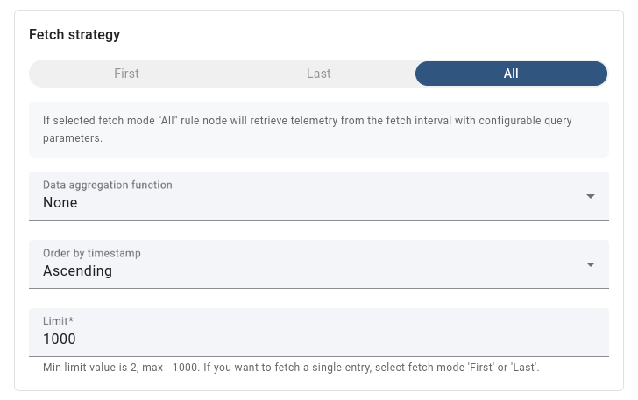Click the Order by timestamp label
The height and width of the screenshot is (400, 638).
(92, 254)
